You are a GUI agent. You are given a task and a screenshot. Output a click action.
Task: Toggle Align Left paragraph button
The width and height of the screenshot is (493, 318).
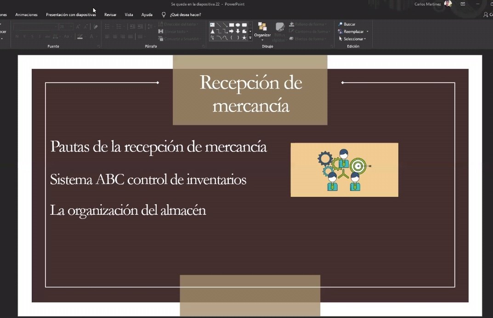pos(107,37)
